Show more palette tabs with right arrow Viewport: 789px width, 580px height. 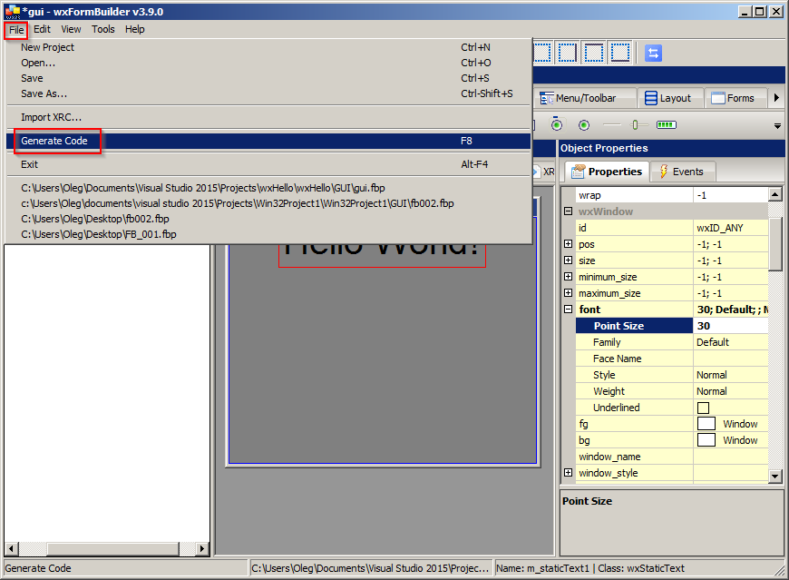click(776, 98)
